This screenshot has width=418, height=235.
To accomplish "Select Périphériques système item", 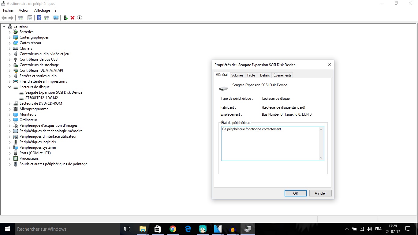I will [38, 147].
